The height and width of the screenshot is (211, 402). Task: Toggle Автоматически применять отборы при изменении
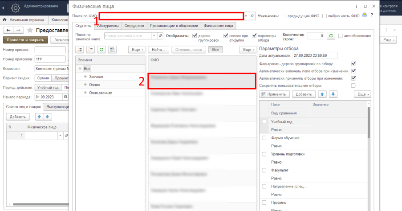pyautogui.click(x=353, y=78)
